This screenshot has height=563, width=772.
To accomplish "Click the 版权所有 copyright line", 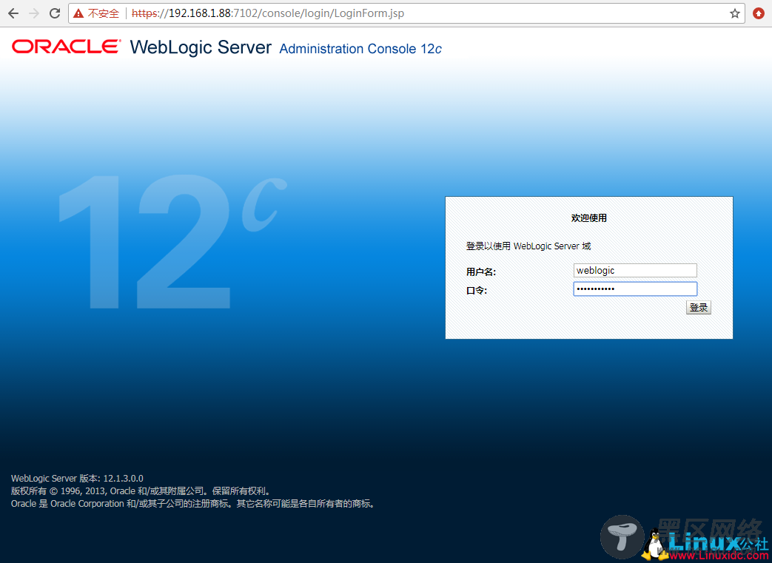I will coord(141,491).
